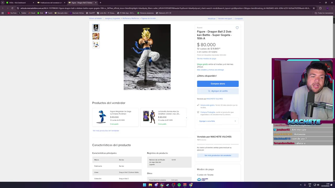Open the browser extensions puzzle icon

tap(320, 8)
